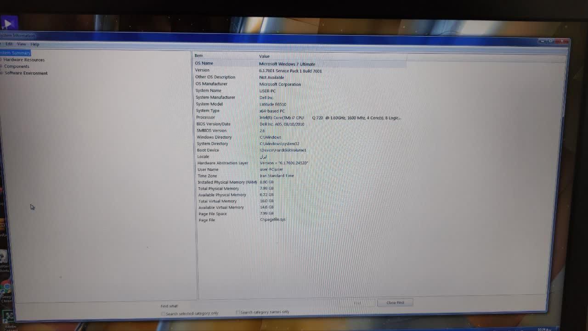Screen dimensions: 588x331
Task: Open the View menu
Action: [22, 44]
